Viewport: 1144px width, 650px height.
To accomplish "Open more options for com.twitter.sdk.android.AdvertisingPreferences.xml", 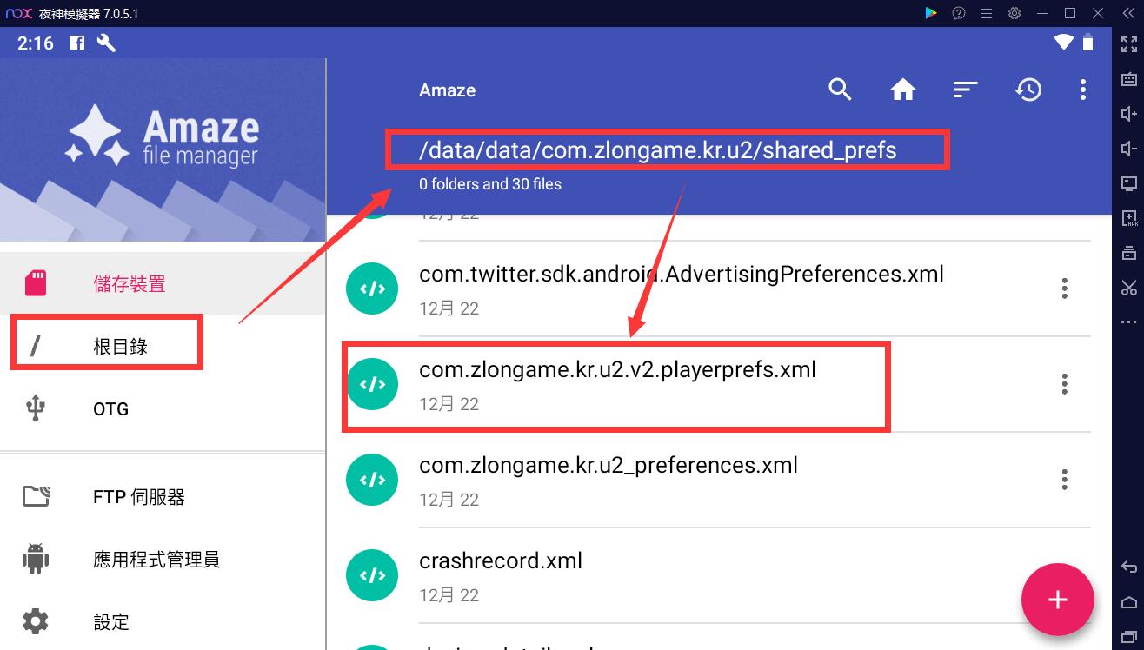I will tap(1065, 289).
